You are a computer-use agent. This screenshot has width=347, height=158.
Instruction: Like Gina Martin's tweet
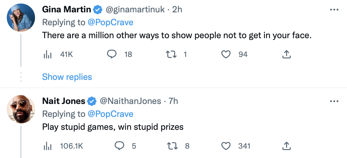pos(226,54)
